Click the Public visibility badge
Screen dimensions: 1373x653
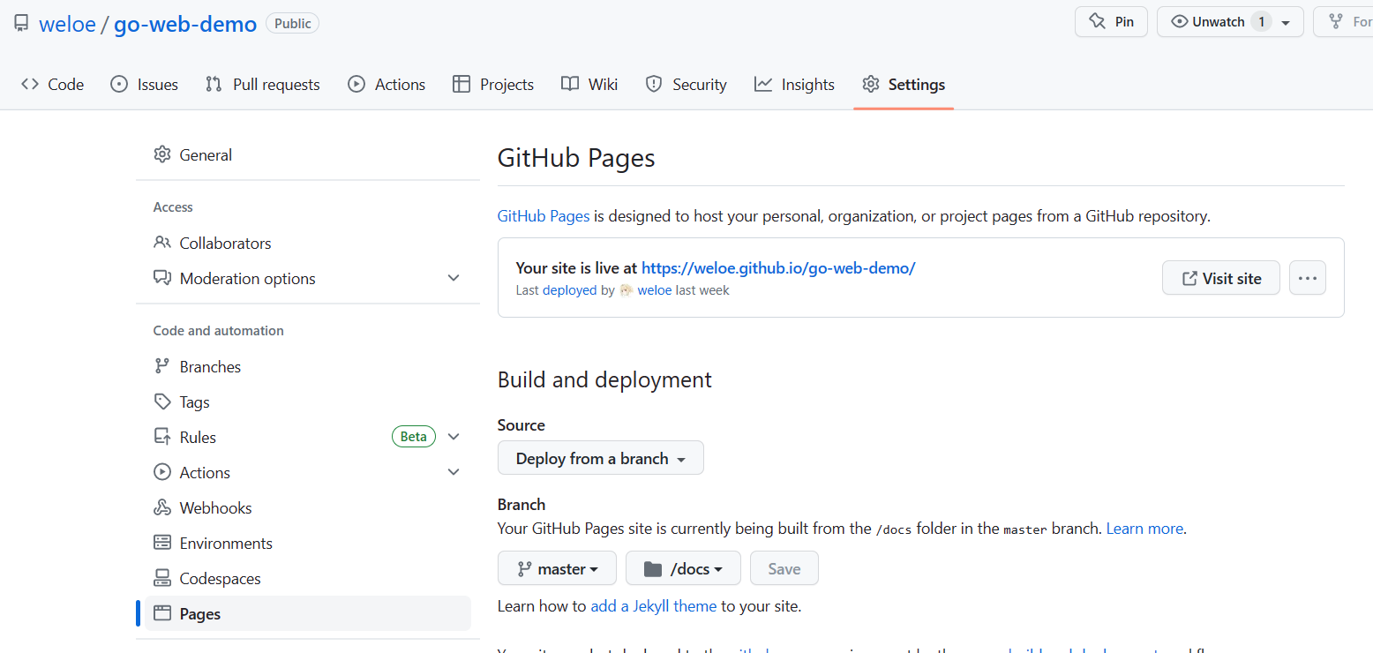coord(292,24)
